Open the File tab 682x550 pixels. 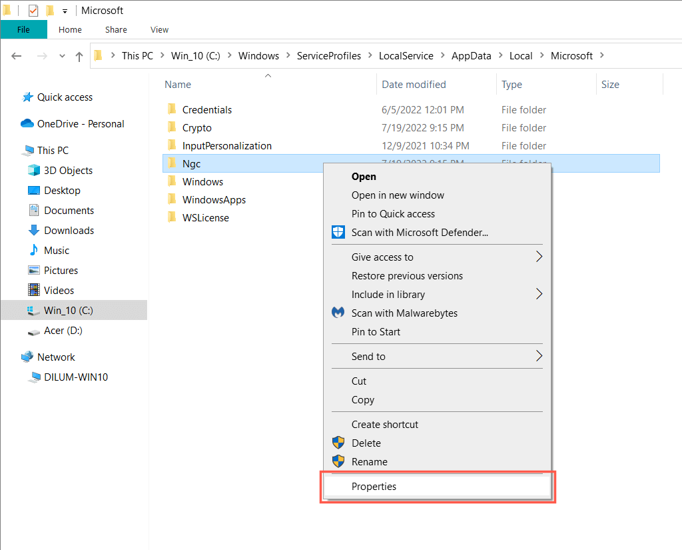pos(23,29)
